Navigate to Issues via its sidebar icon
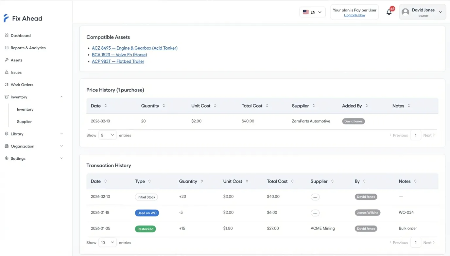450x256 pixels. [x=15, y=72]
